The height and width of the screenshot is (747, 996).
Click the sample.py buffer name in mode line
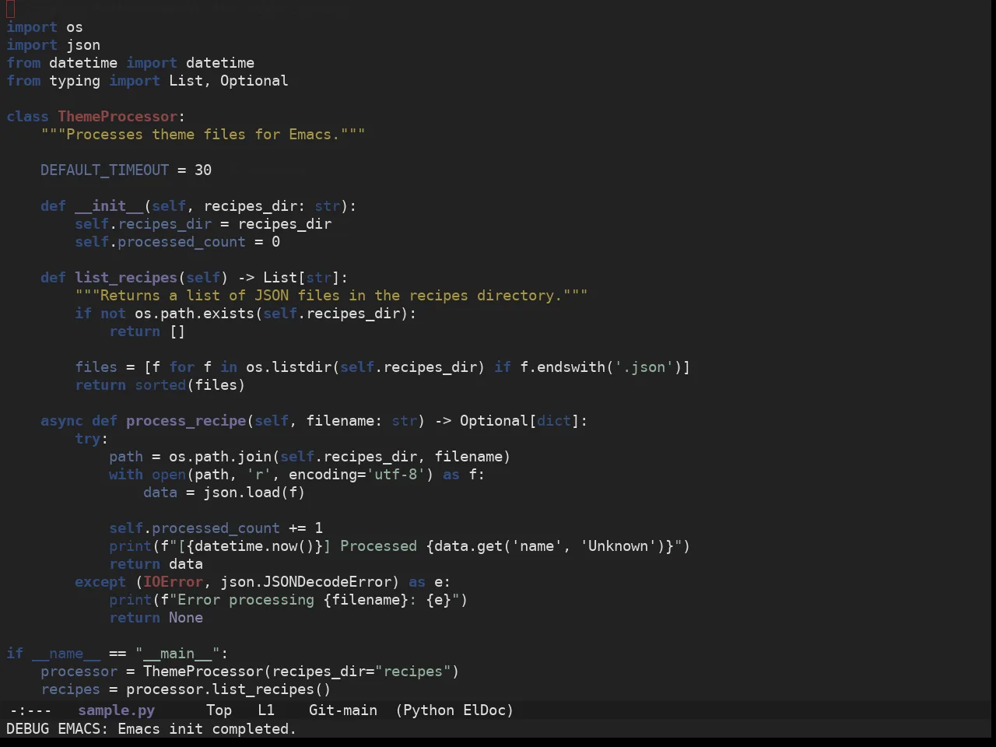(116, 710)
